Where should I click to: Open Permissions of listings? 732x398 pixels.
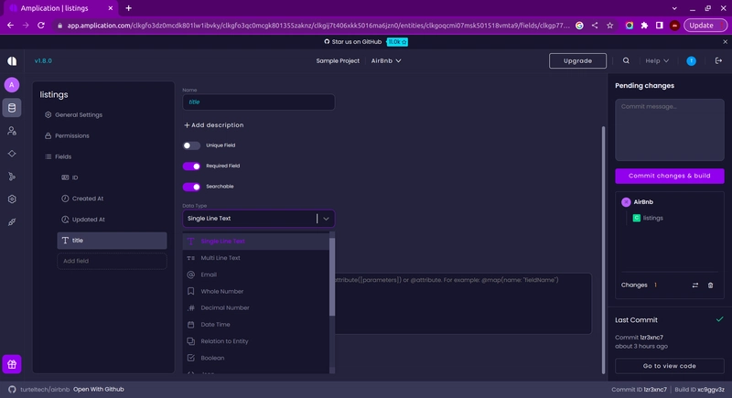pyautogui.click(x=67, y=135)
